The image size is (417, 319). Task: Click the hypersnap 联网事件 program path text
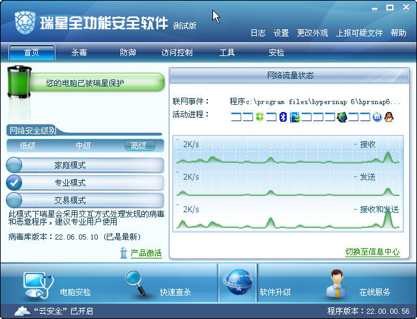[315, 102]
